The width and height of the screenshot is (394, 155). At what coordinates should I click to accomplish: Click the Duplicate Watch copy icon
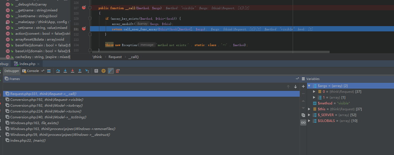303,115
